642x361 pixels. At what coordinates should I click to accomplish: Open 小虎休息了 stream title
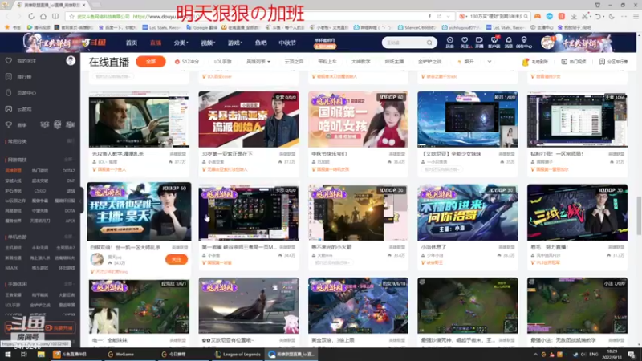435,247
